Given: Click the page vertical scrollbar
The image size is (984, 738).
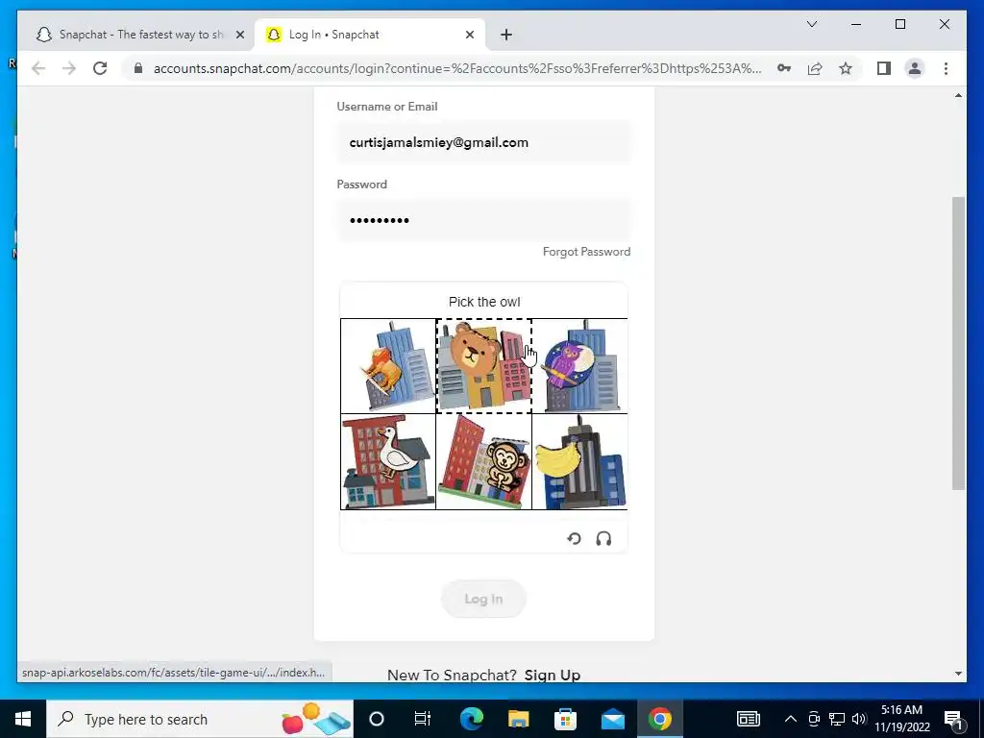Looking at the screenshot, I should click(958, 343).
